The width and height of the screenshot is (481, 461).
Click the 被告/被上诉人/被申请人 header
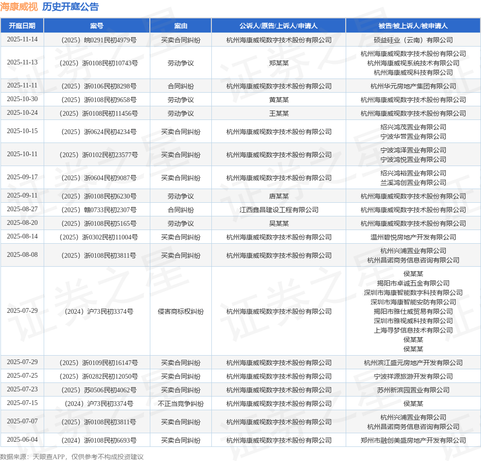tap(413, 26)
